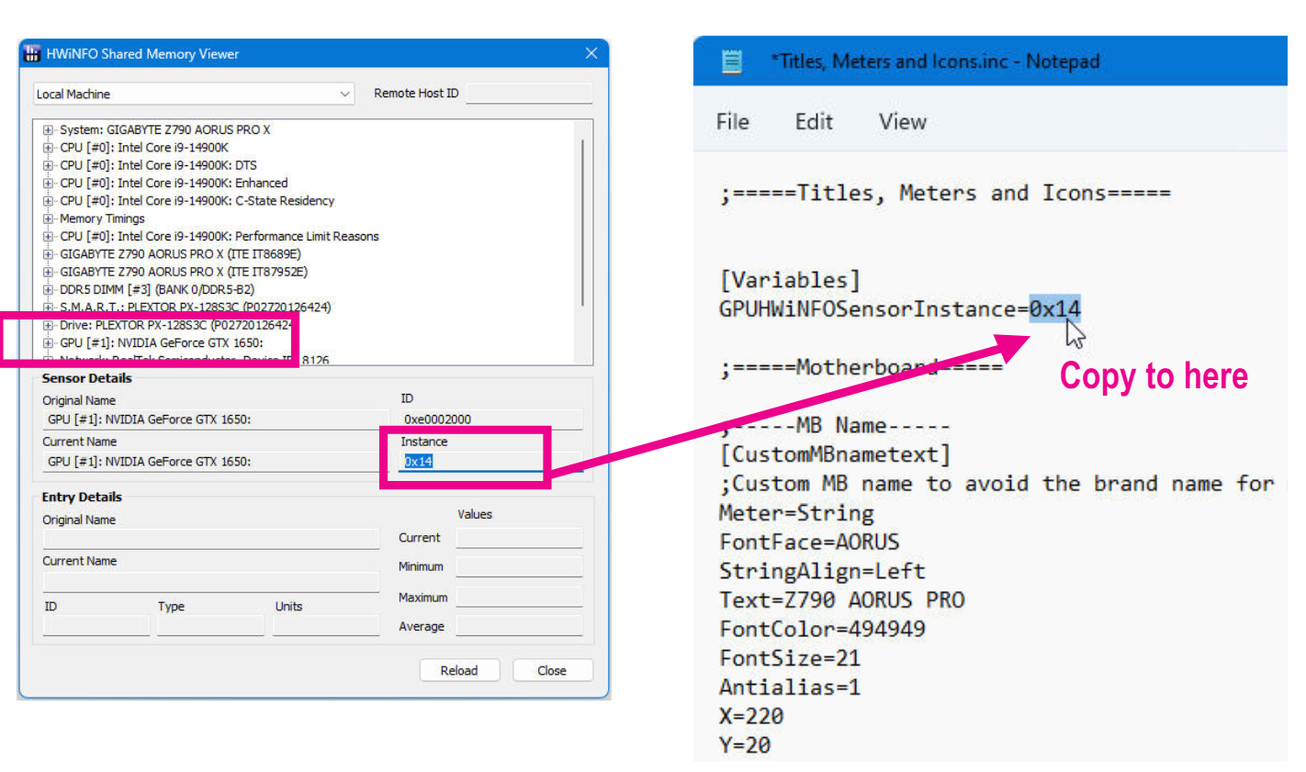
Task: Select DDR5 DIMM [#3] (BANK 0/DDR5-B2) row
Action: (157, 290)
